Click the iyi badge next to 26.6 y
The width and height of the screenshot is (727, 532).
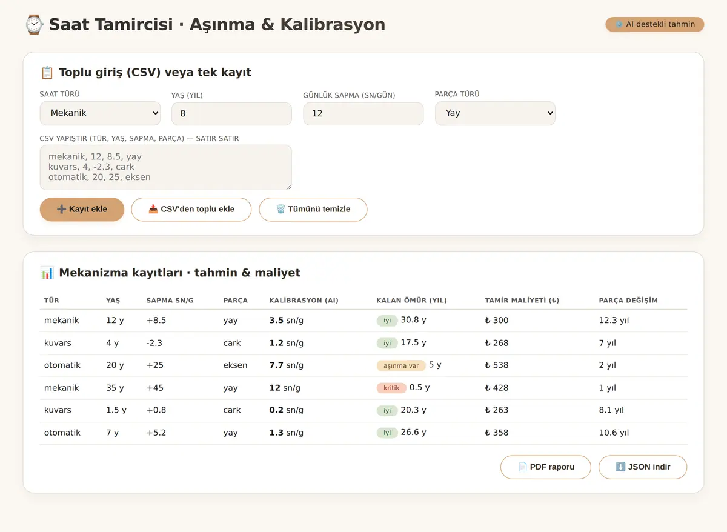[x=387, y=433]
